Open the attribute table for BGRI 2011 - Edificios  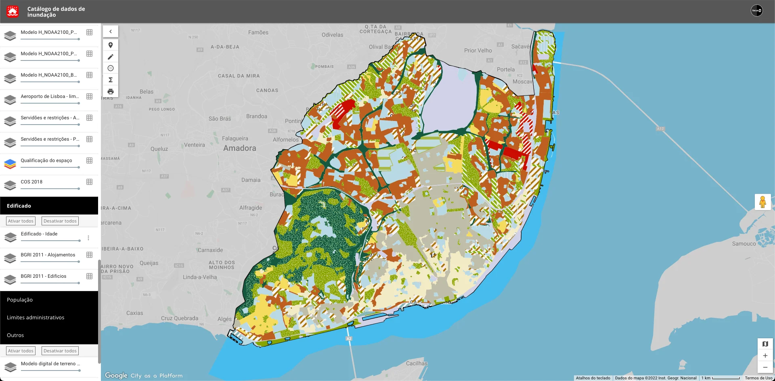pyautogui.click(x=89, y=277)
